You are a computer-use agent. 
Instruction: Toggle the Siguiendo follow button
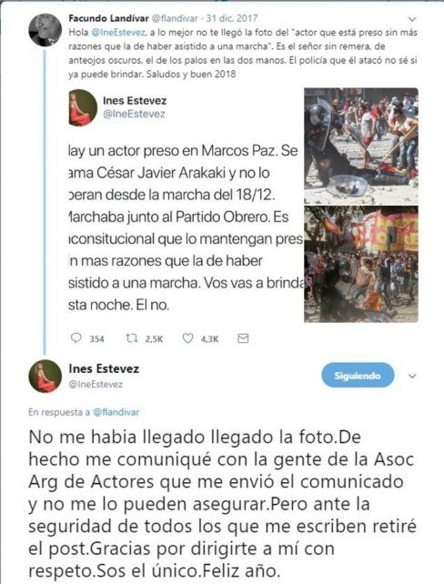[x=358, y=376]
